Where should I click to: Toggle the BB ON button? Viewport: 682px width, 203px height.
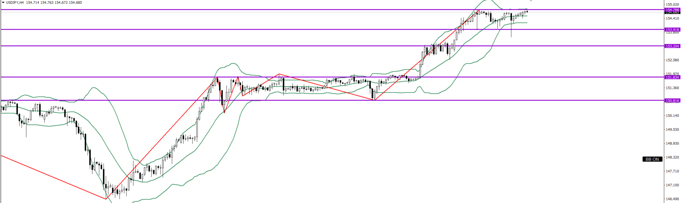pyautogui.click(x=652, y=159)
